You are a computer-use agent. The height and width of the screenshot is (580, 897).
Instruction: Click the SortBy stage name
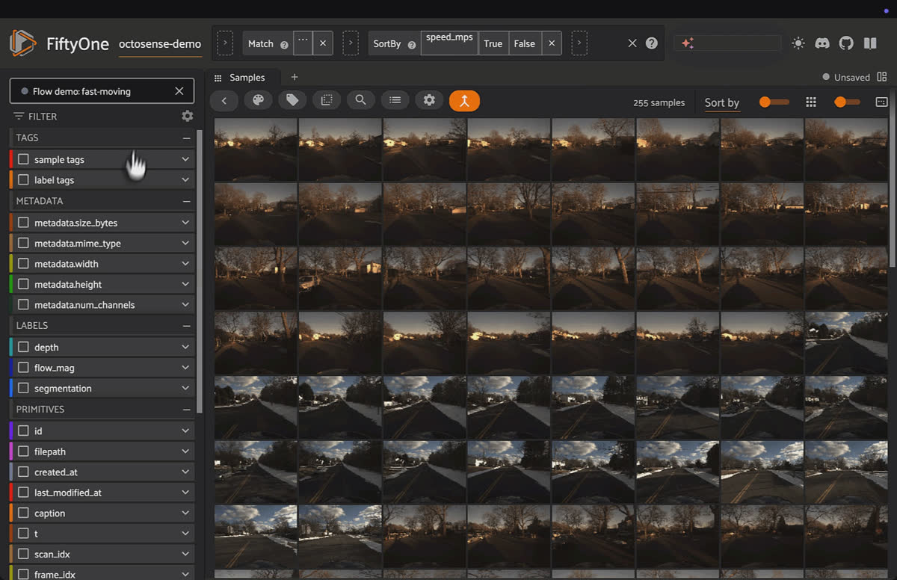(387, 44)
